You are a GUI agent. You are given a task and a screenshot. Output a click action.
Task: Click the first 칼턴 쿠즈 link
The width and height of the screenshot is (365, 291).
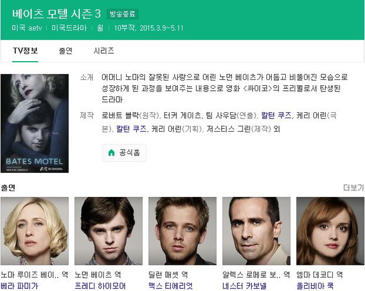pyautogui.click(x=276, y=115)
